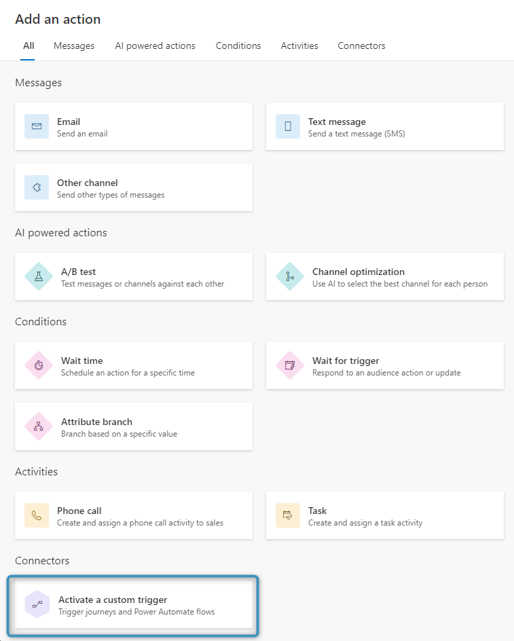Click 'Trigger journeys and Power Automate flows' text
Image resolution: width=514 pixels, height=641 pixels.
[136, 612]
